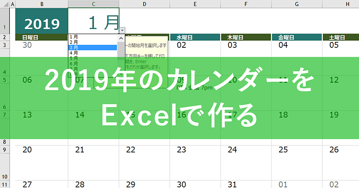Screen dimensions: 359x188
Task: Select the 04 date cell under 金曜日
Action: point(297,45)
